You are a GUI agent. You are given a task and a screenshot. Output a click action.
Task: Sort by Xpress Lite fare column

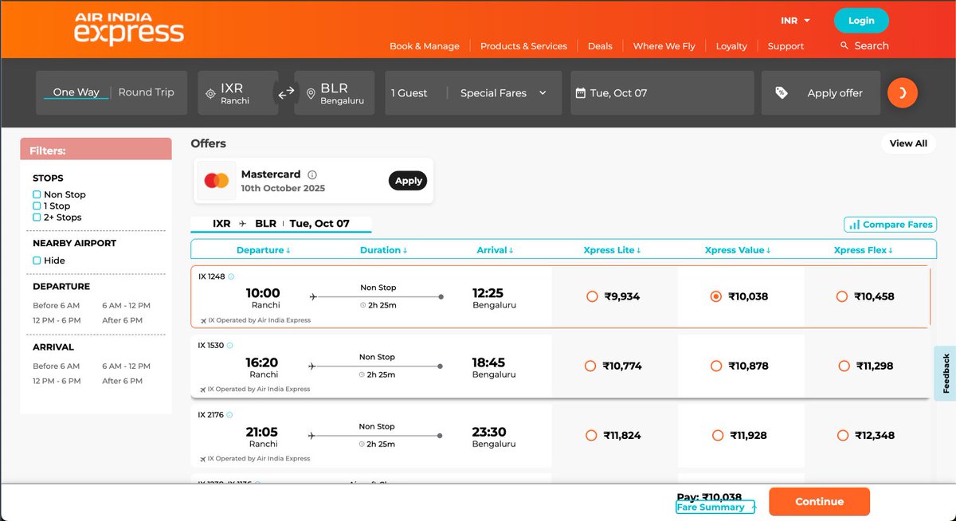pyautogui.click(x=613, y=250)
